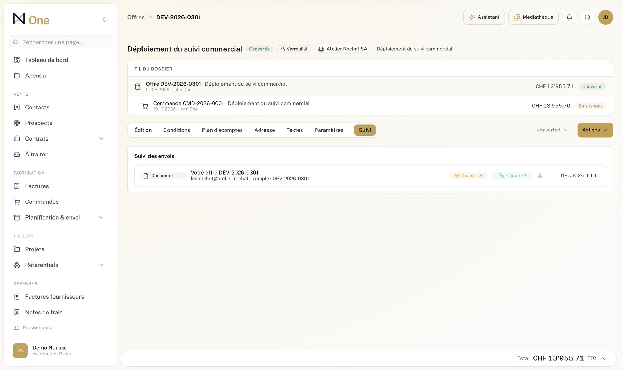Click the DEV-2026-0301 breadcrumb
The width and height of the screenshot is (623, 370).
178,17
